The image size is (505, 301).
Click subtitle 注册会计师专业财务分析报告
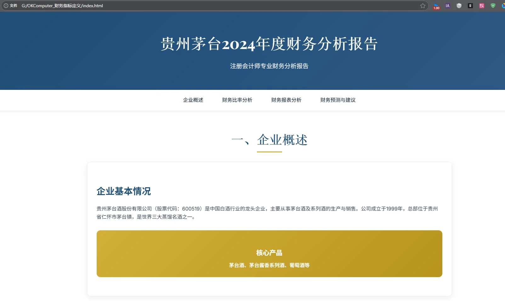click(x=269, y=66)
